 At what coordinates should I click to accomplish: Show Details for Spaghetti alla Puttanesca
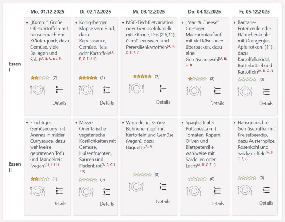point(217,203)
